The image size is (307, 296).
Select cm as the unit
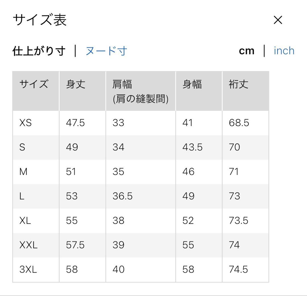tap(247, 51)
